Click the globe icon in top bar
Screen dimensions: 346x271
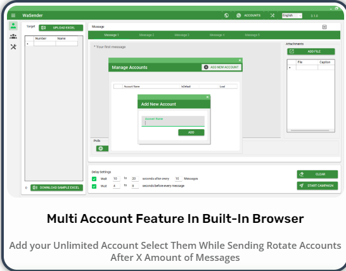point(226,15)
